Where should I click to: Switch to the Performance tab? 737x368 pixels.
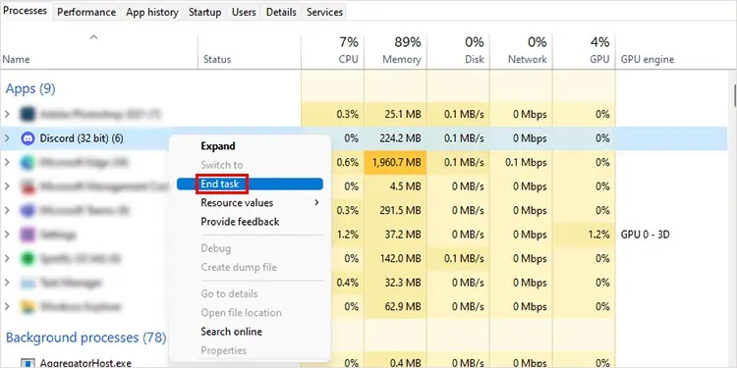click(x=86, y=12)
